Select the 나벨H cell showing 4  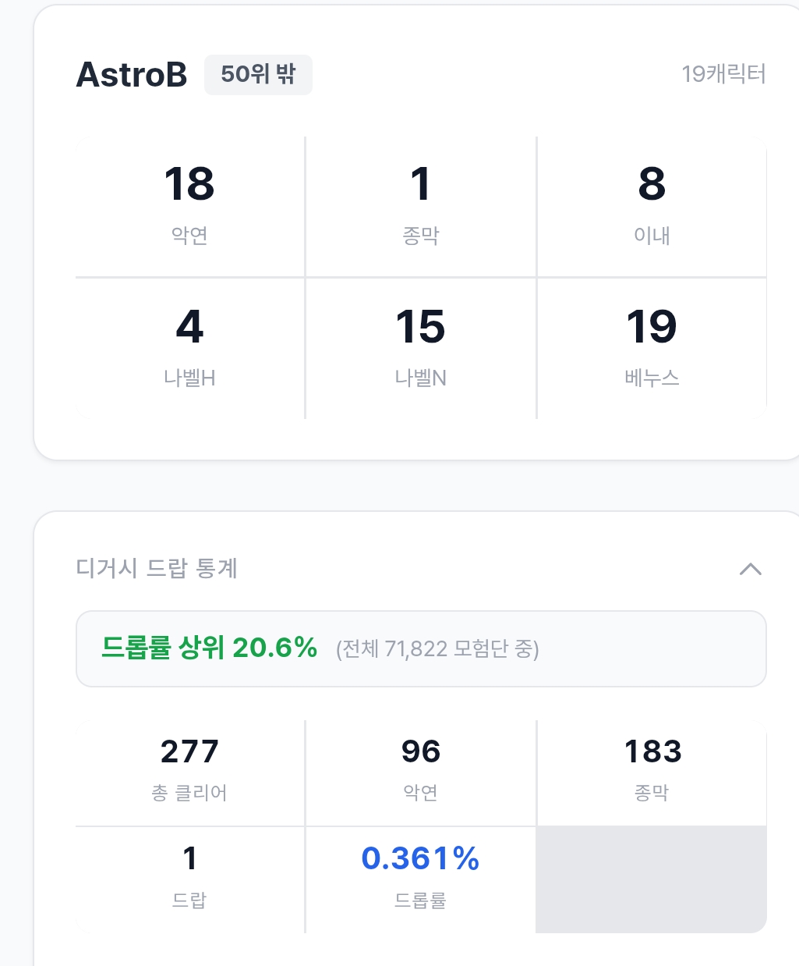pos(189,348)
